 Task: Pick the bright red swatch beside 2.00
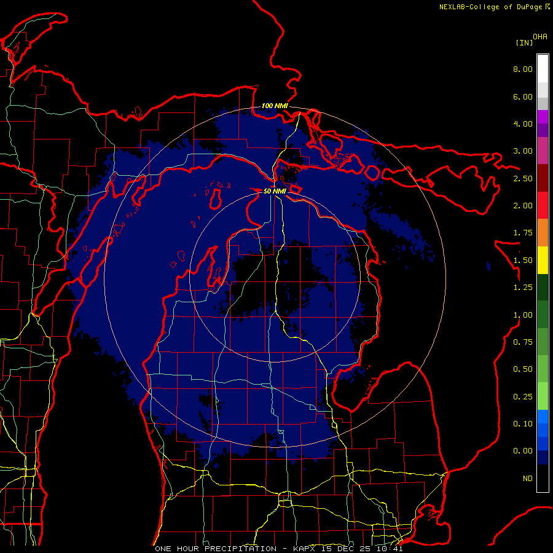tap(543, 205)
